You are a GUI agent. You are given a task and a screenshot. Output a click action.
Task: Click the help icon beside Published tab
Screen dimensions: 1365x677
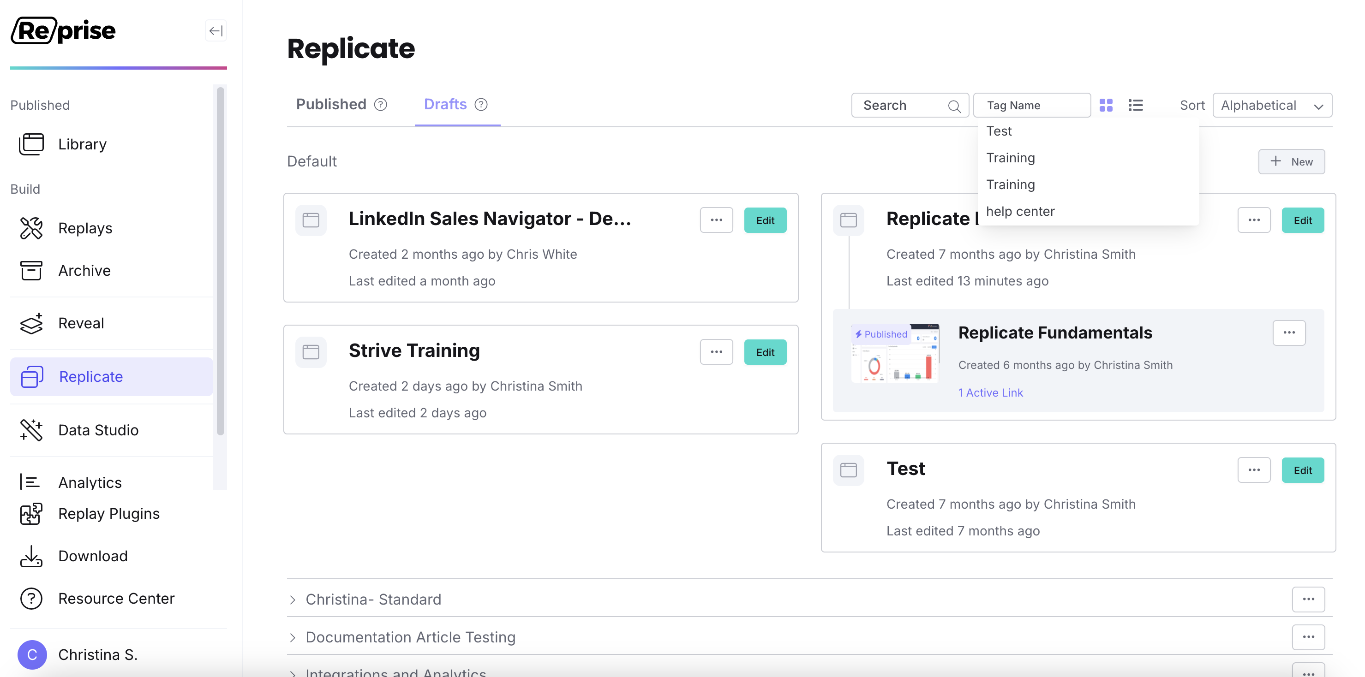coord(380,104)
